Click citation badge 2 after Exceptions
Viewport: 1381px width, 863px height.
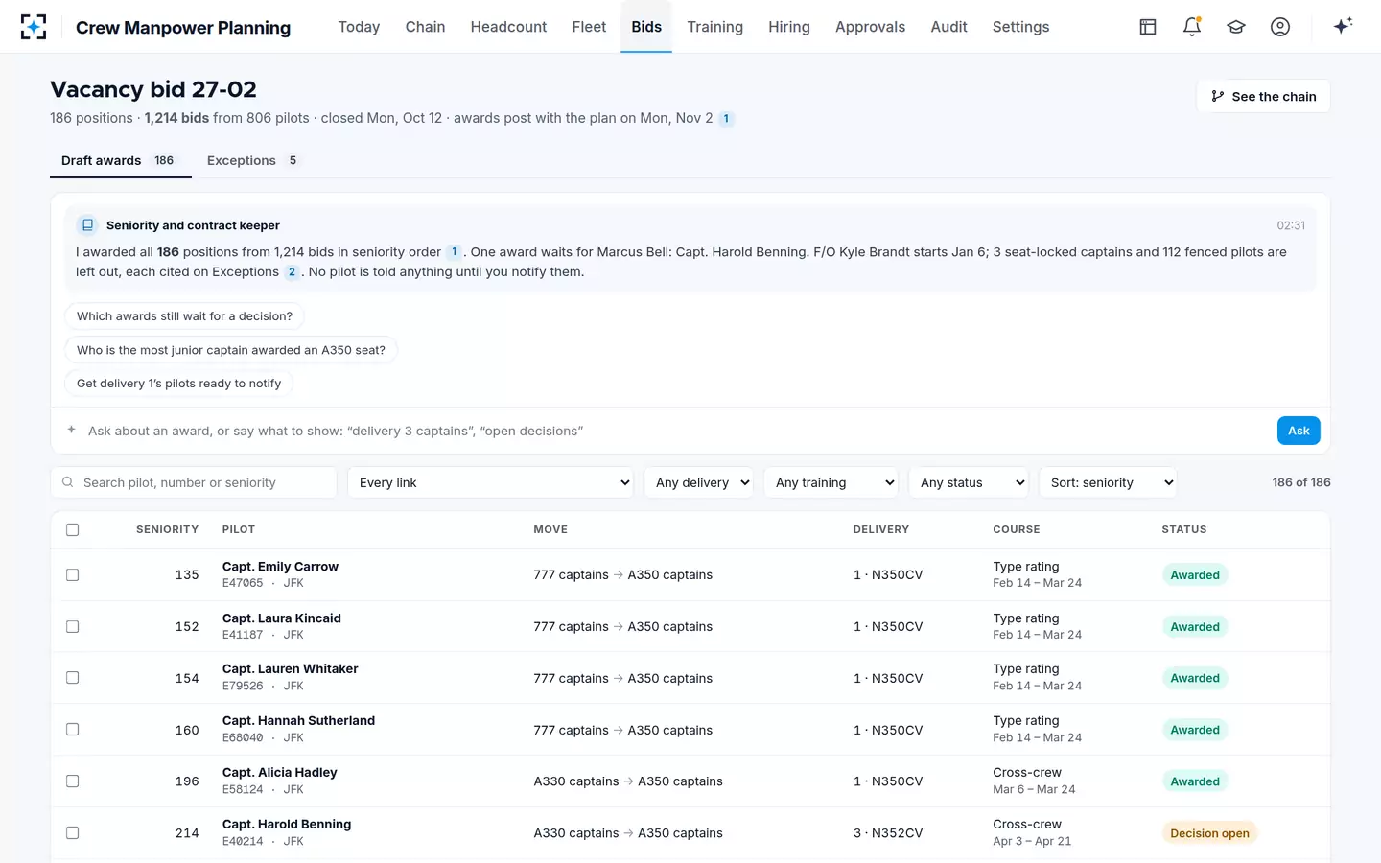[292, 272]
